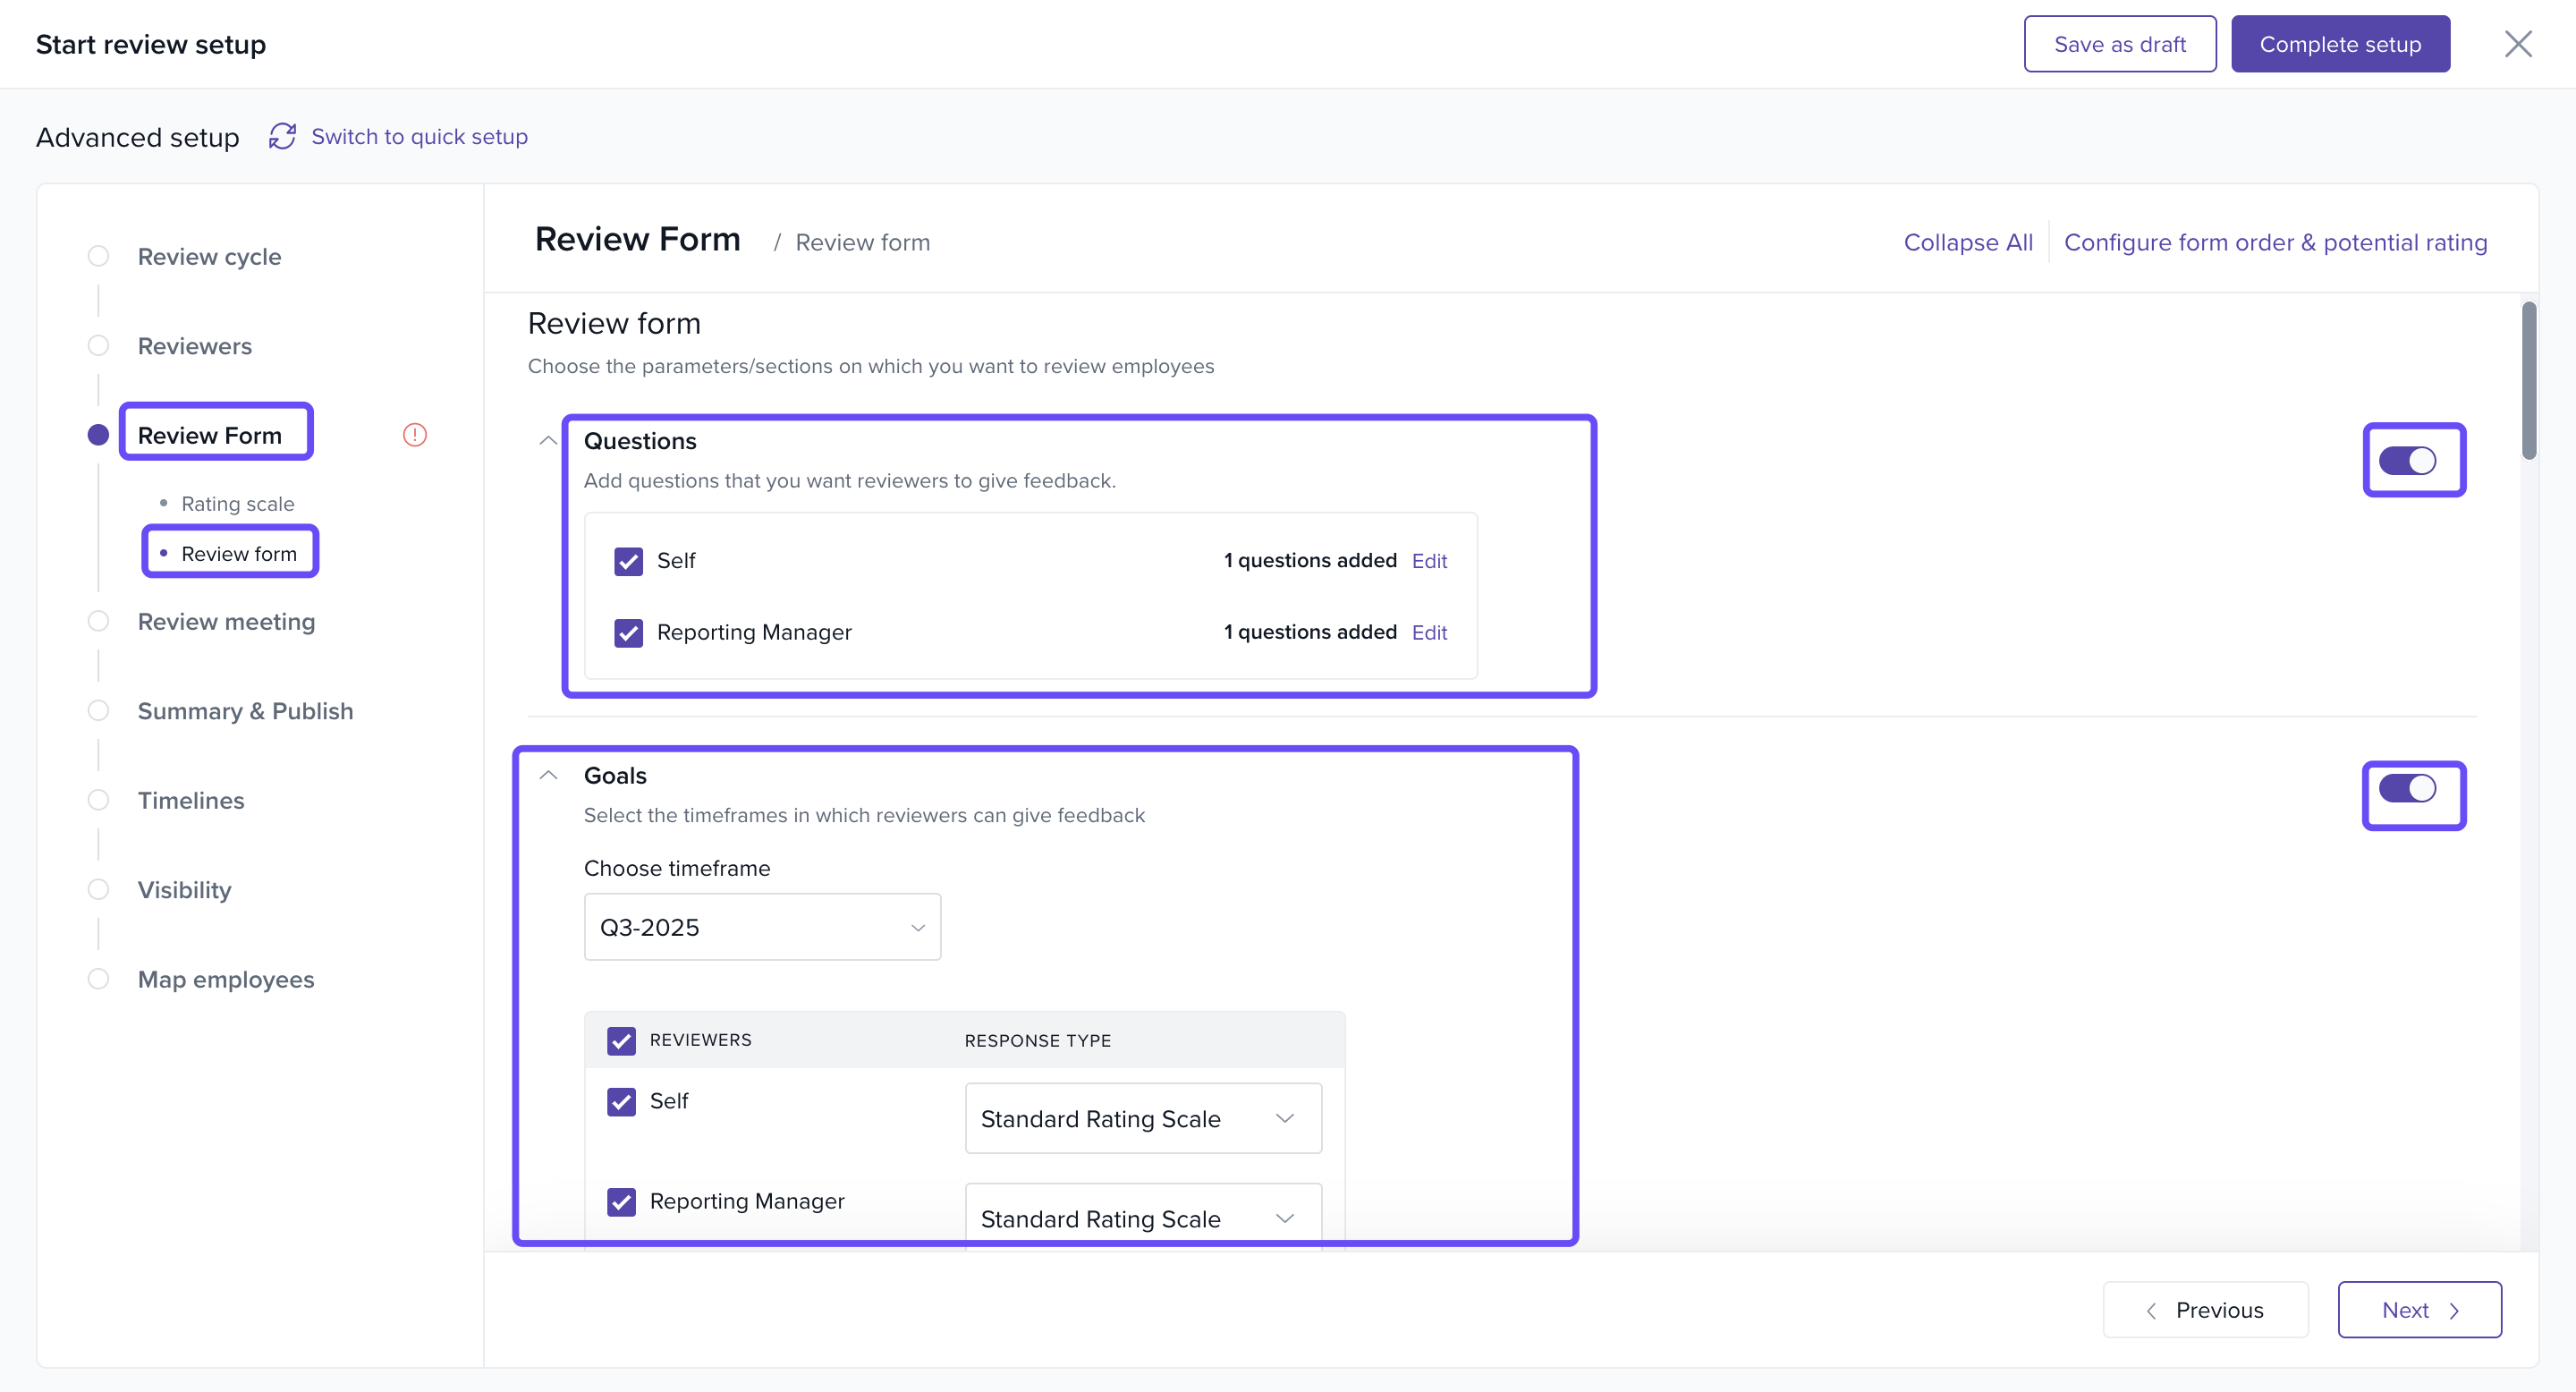Disable the Questions section toggle

pyautogui.click(x=2407, y=461)
